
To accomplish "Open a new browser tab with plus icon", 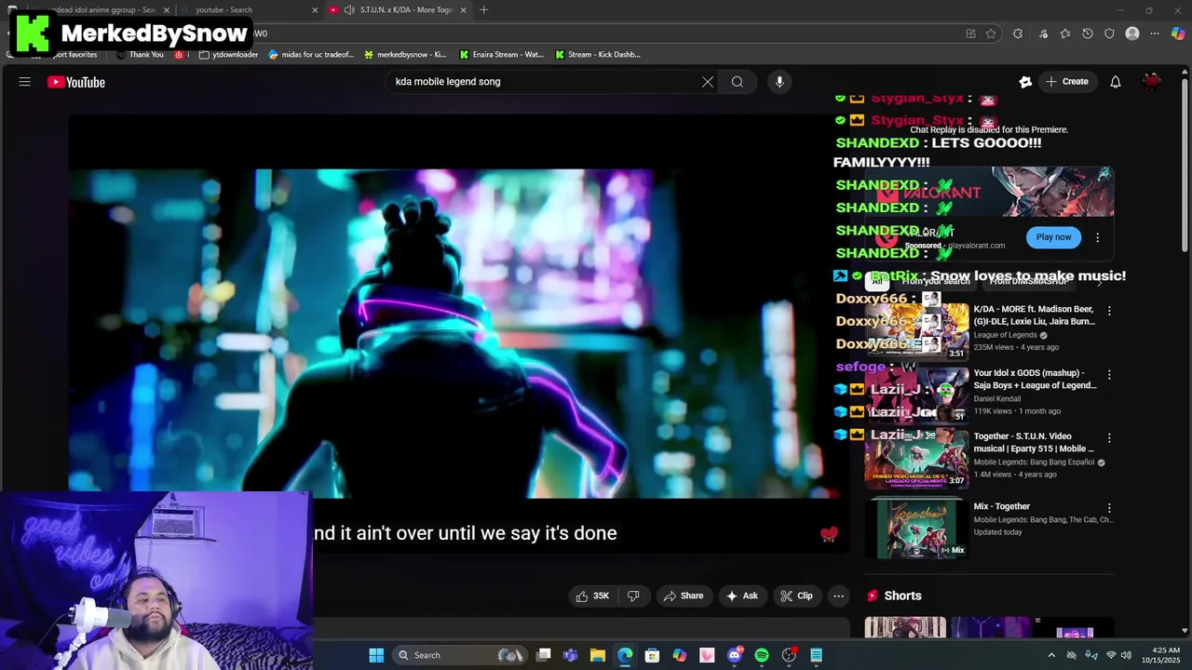I will (483, 9).
